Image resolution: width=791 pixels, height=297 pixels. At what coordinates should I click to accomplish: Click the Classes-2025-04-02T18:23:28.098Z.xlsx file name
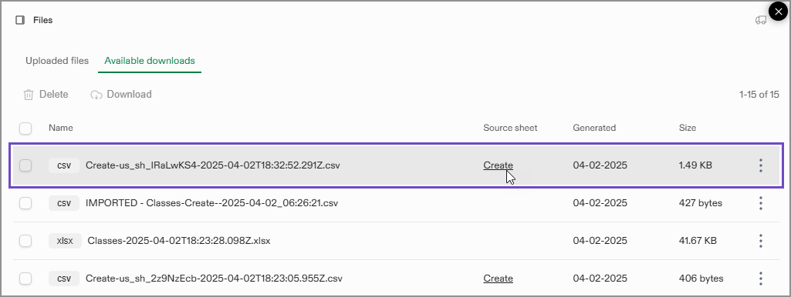coord(179,241)
